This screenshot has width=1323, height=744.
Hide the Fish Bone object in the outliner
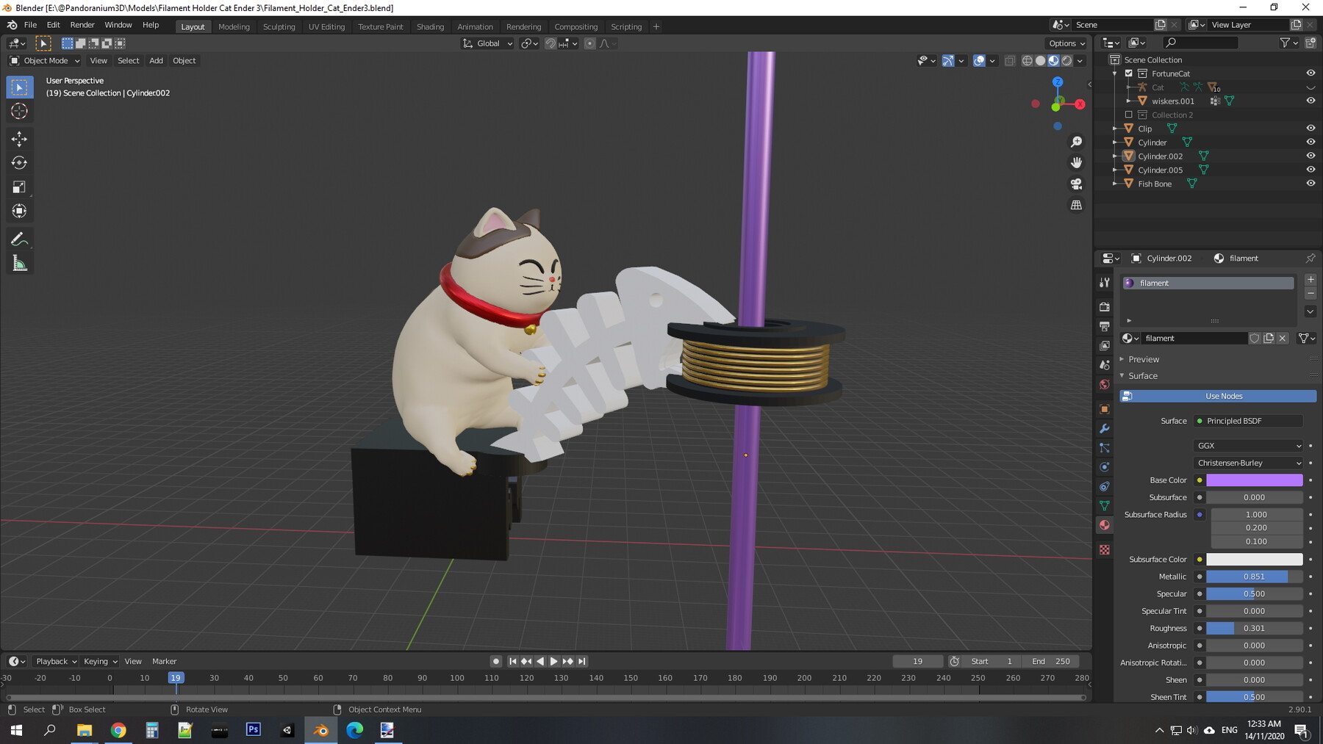coord(1311,184)
